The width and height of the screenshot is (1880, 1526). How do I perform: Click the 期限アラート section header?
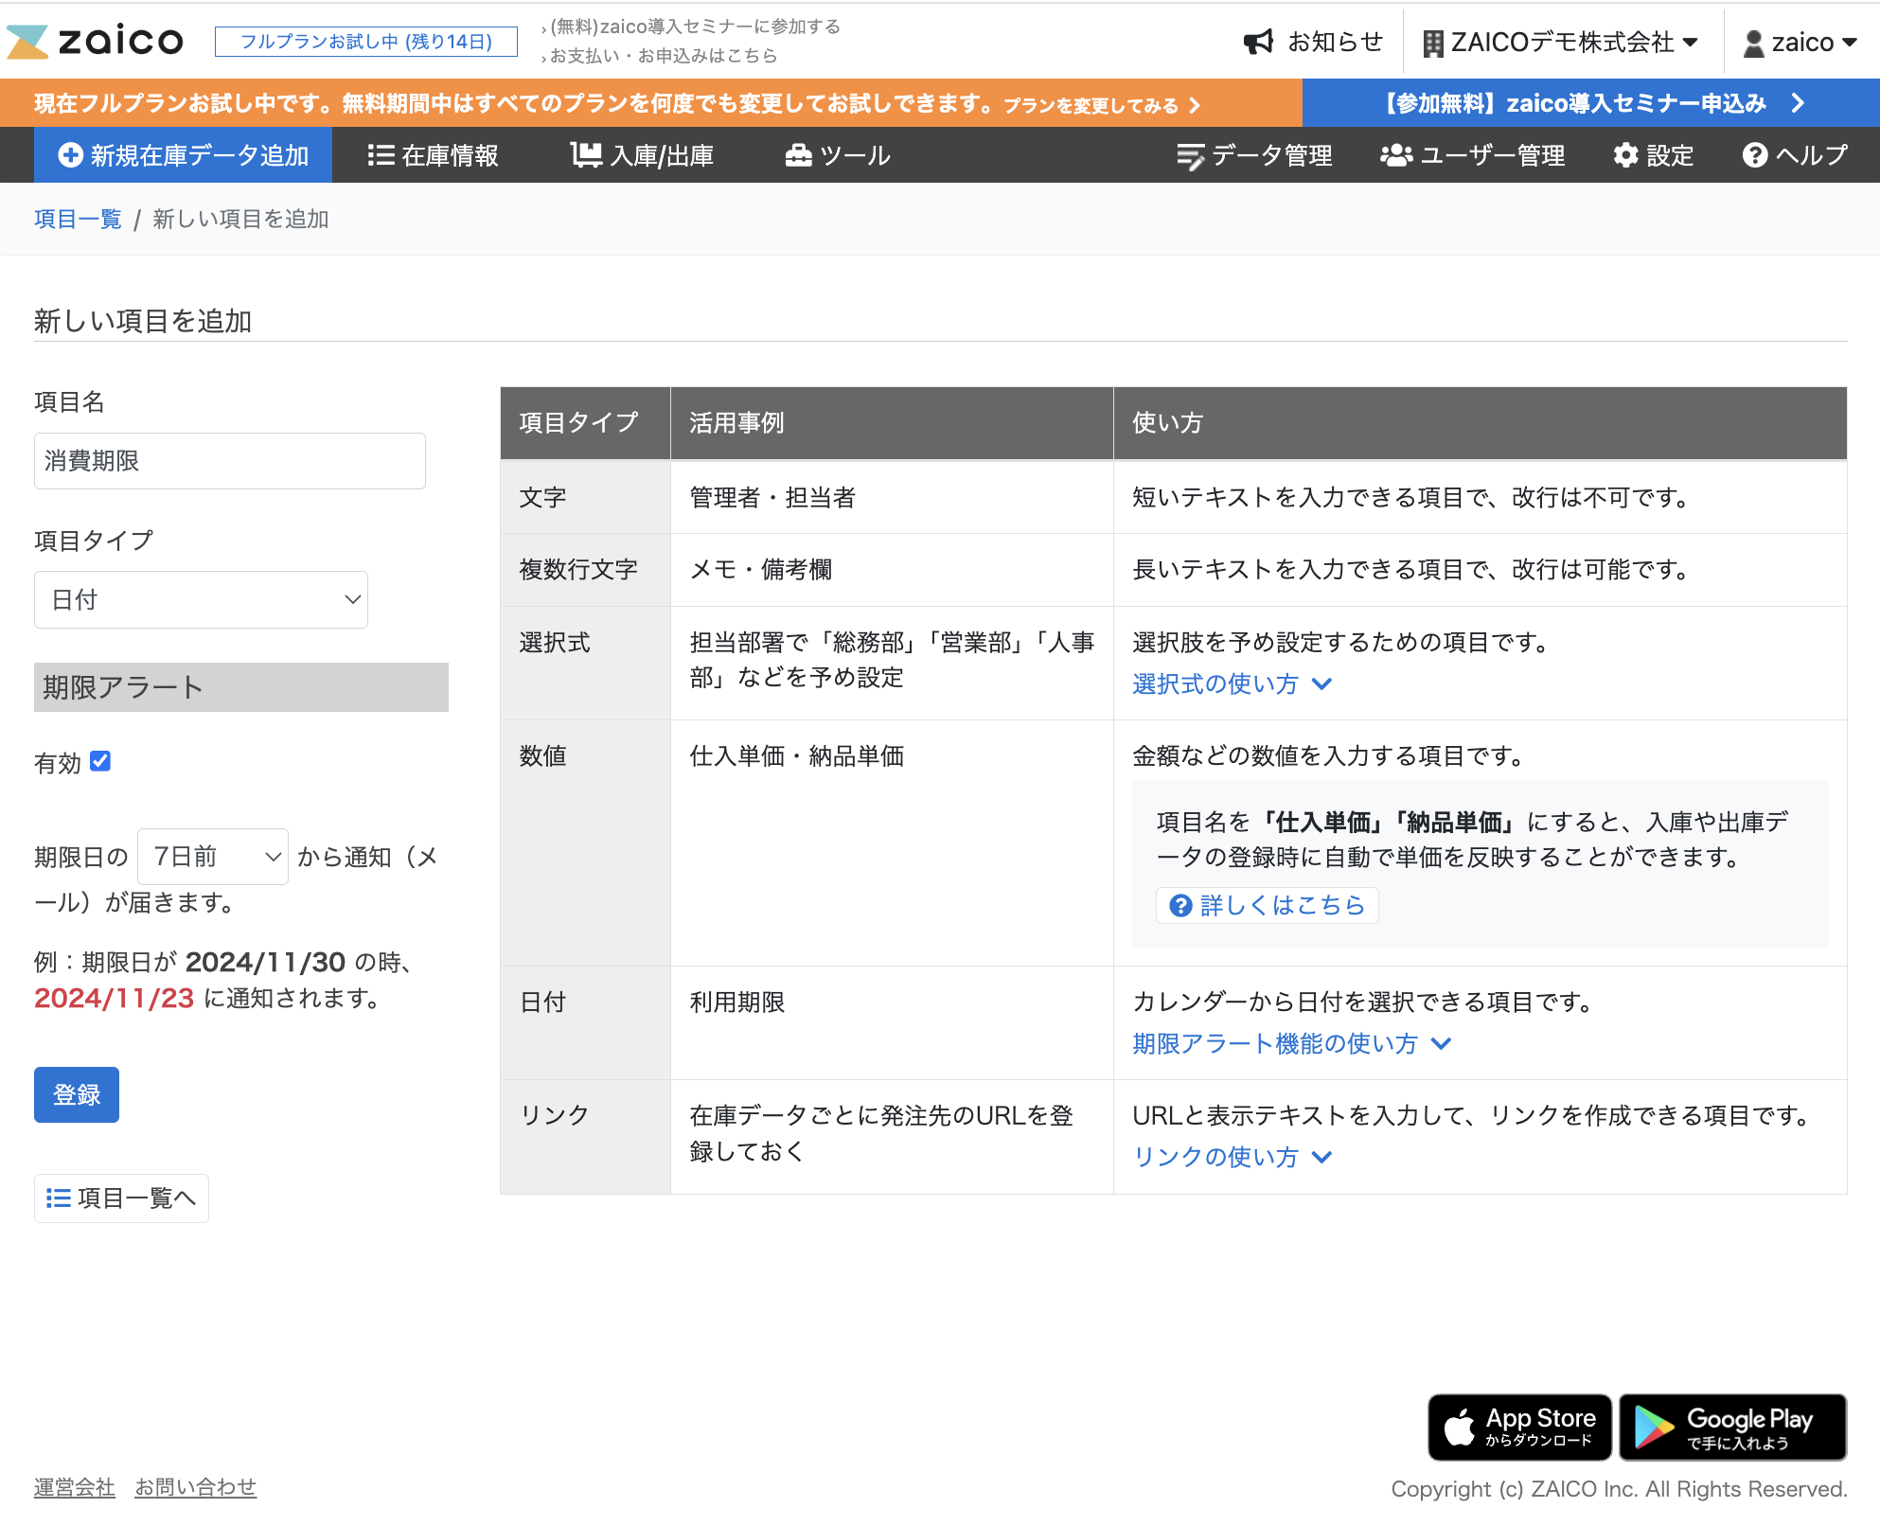coord(241,687)
